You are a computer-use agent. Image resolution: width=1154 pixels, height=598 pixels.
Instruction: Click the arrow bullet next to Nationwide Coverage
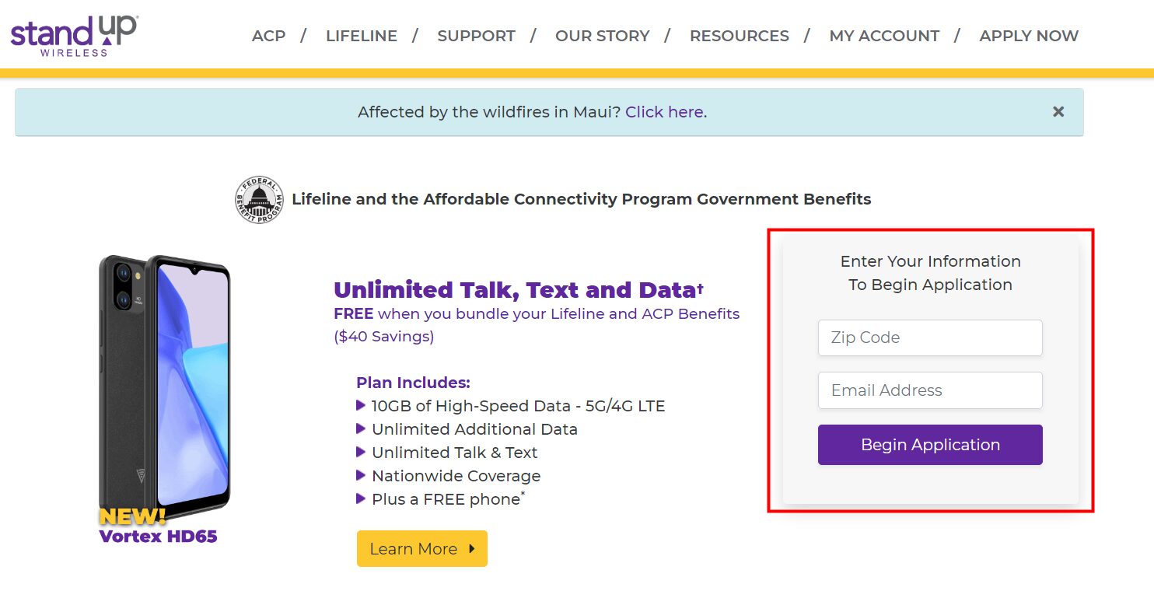pyautogui.click(x=361, y=474)
